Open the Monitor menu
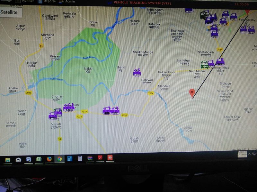The image size is (257, 192). 28,1
